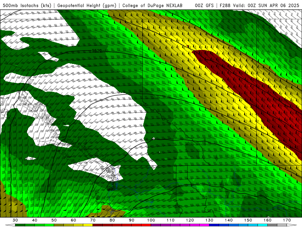Click the legend value 70
Screen dimensions: 302x227
(93, 220)
